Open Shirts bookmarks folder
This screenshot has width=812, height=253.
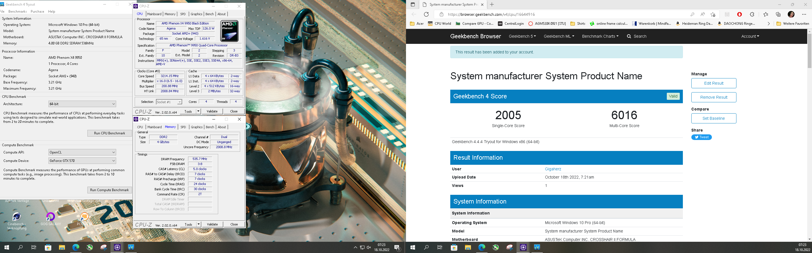(x=578, y=24)
